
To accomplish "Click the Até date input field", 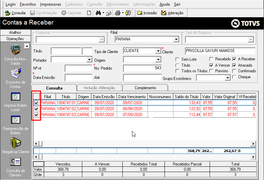I will click(142, 78).
